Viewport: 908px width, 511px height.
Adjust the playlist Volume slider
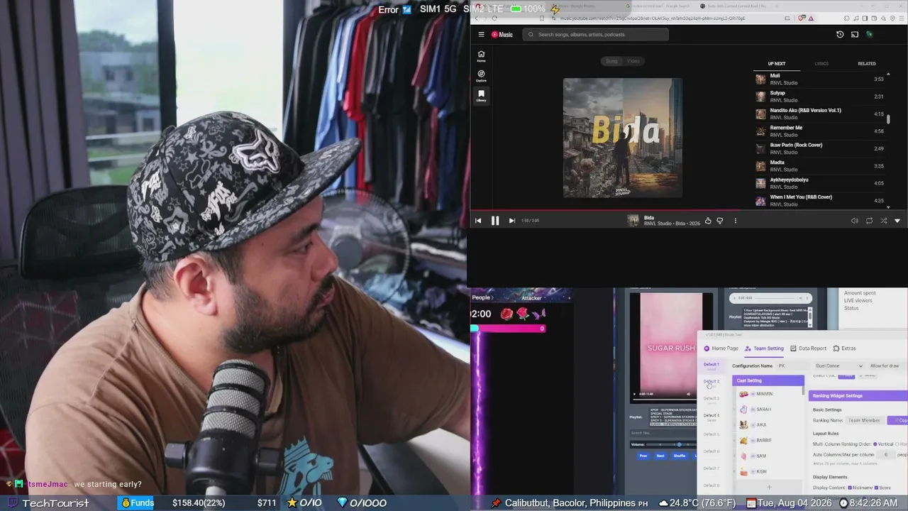[x=671, y=445]
